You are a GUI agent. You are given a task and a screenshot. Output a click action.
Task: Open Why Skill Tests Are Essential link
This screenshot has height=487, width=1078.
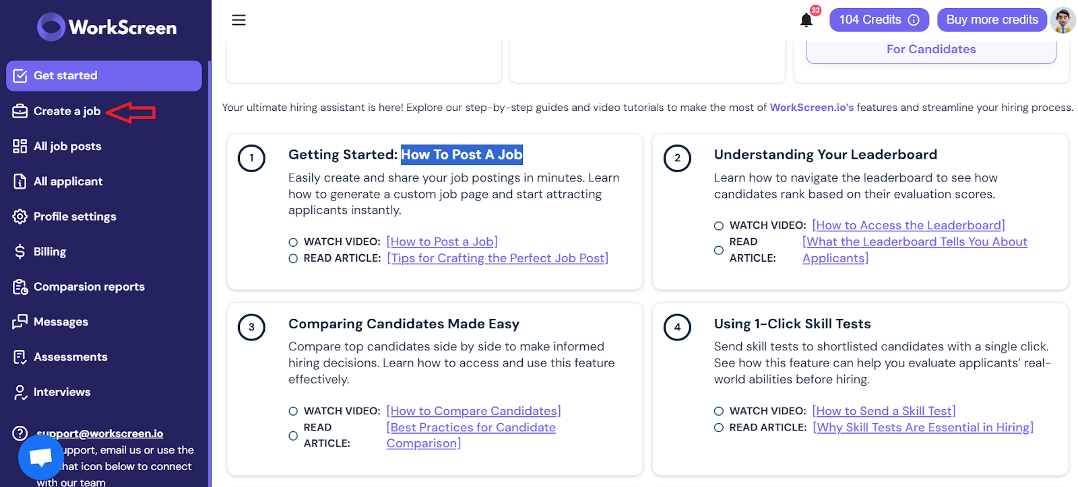tap(923, 427)
